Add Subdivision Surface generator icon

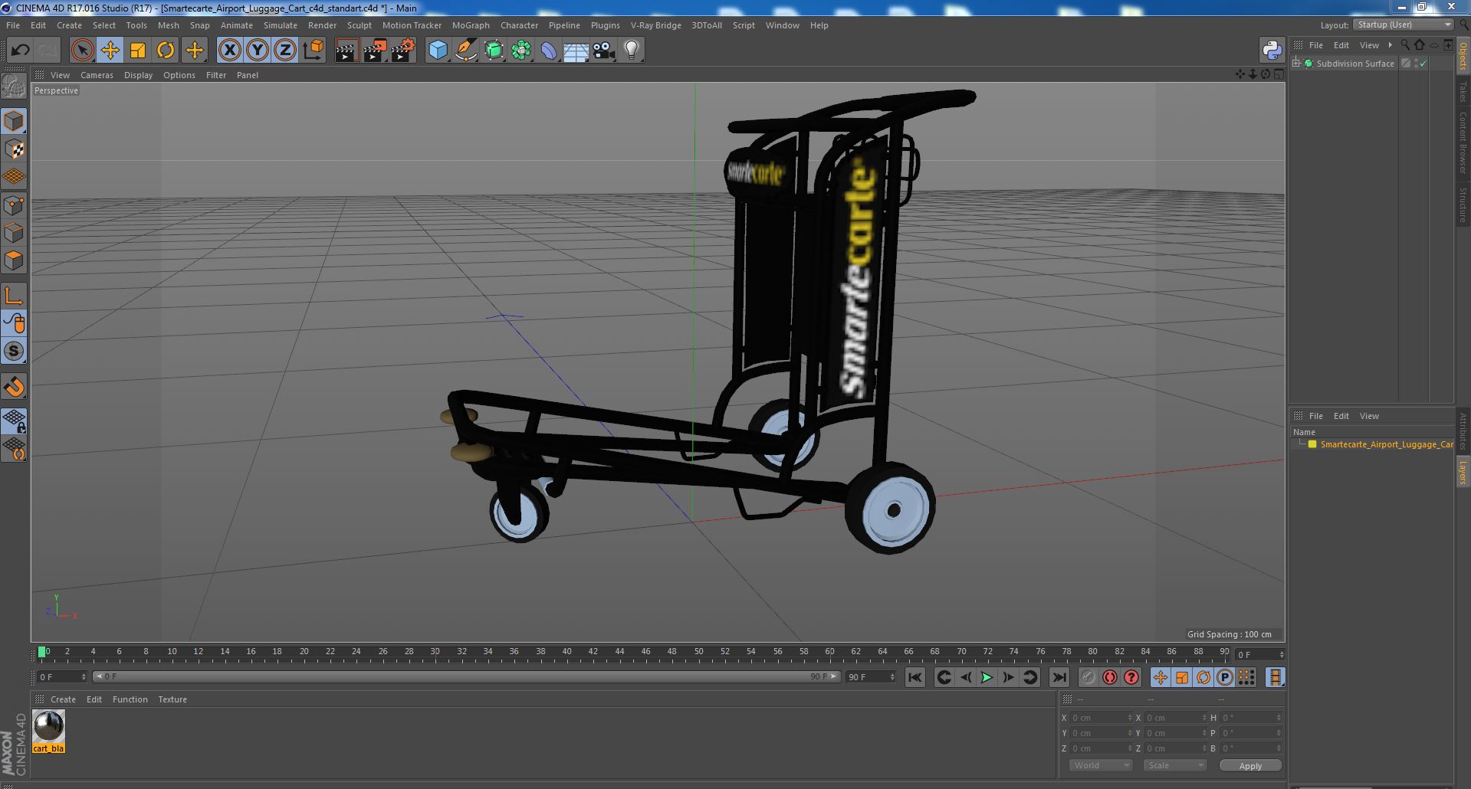click(x=494, y=51)
